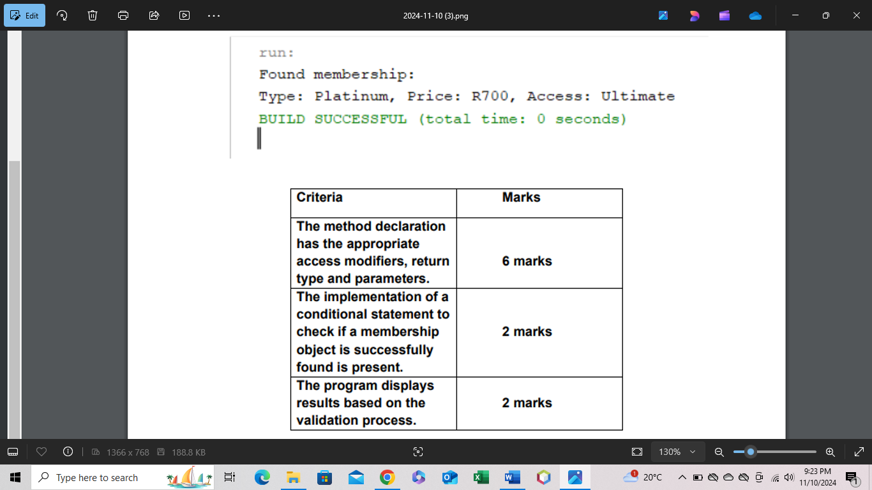The height and width of the screenshot is (490, 872).
Task: Open the 9:23 PM clock and calendar
Action: coord(818,477)
